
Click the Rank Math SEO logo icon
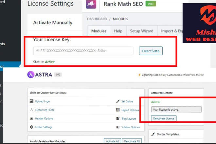tap(91, 4)
